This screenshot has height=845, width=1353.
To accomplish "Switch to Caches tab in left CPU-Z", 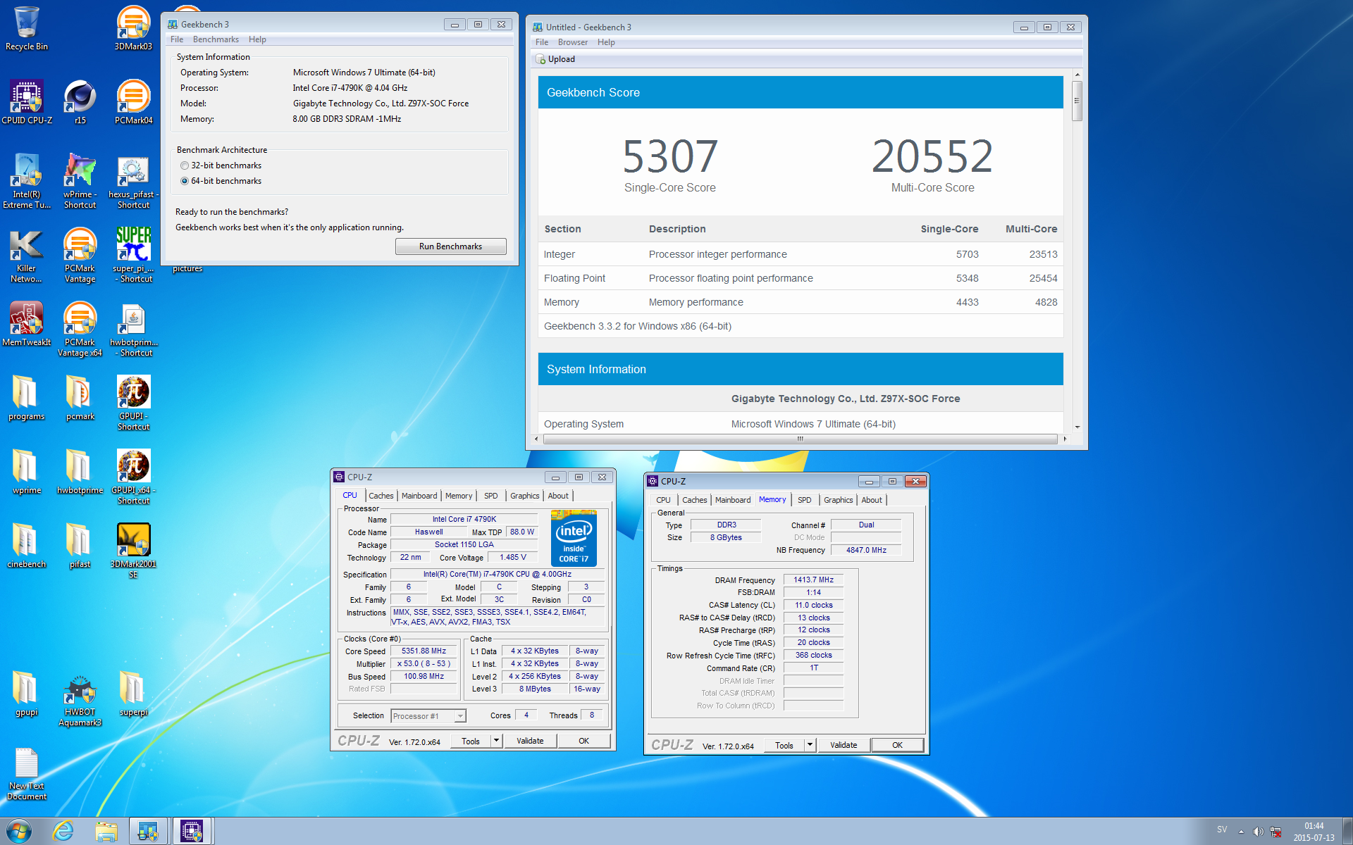I will coord(381,496).
